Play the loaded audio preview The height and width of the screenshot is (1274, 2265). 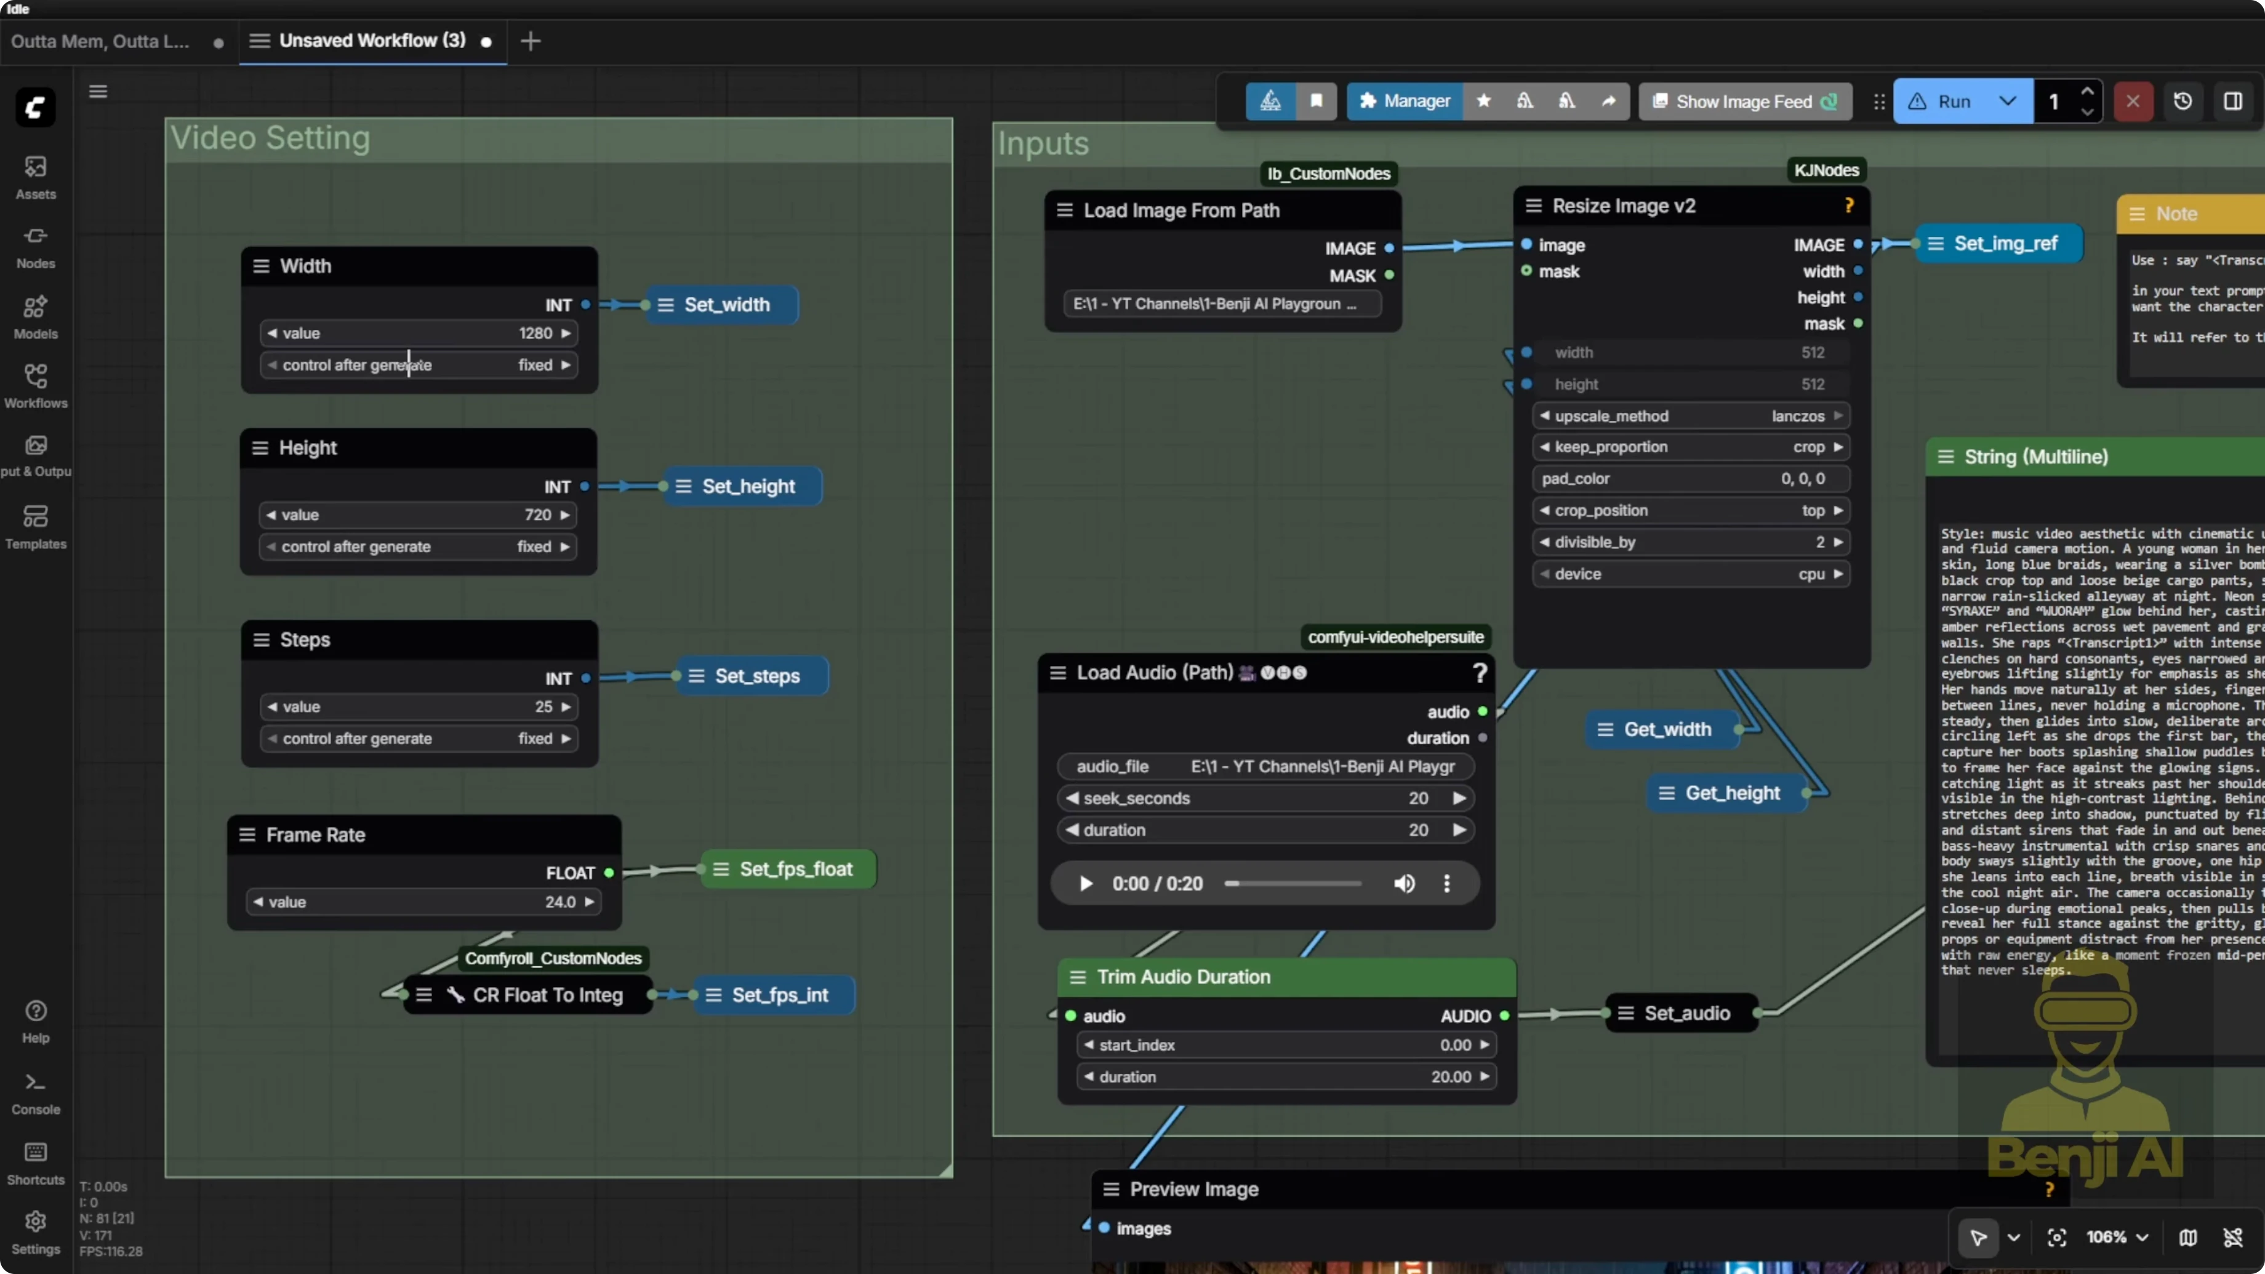[x=1086, y=884]
